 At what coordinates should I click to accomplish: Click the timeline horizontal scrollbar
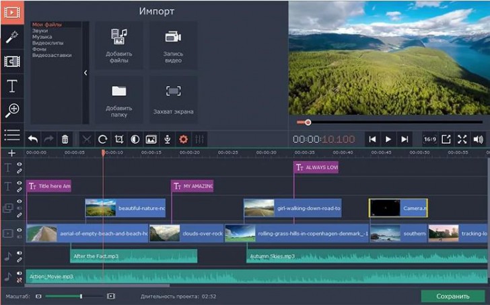tap(98, 286)
